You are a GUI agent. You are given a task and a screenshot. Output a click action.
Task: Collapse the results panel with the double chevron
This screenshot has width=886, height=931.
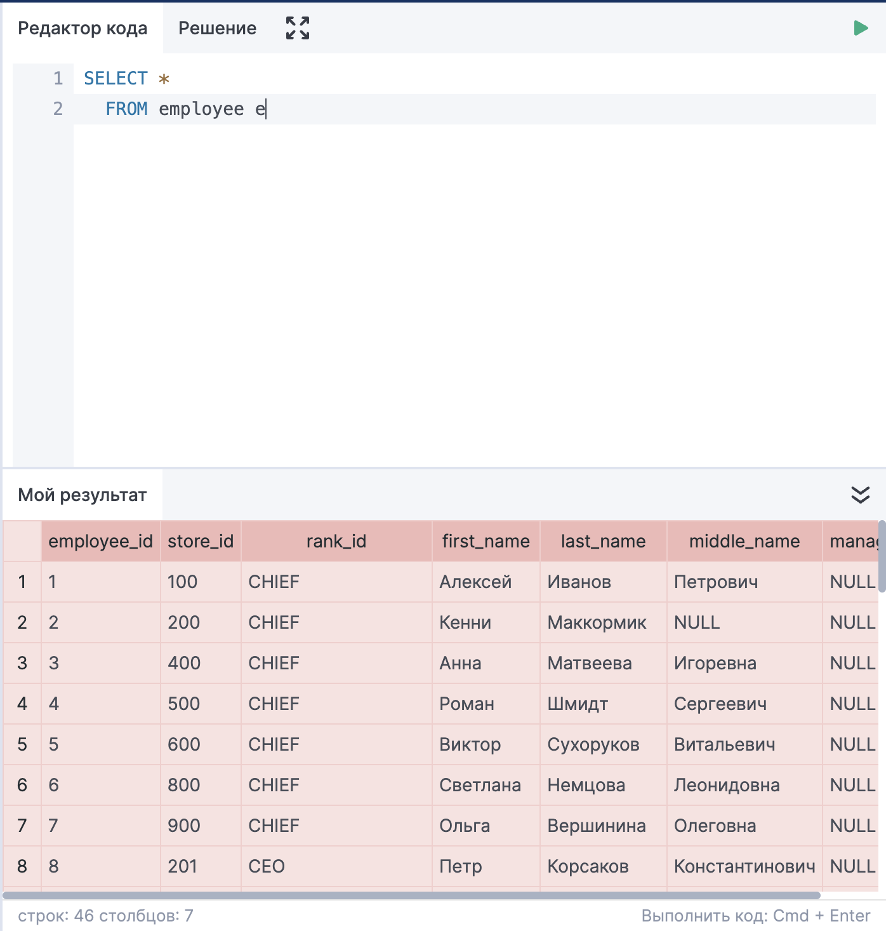[860, 495]
